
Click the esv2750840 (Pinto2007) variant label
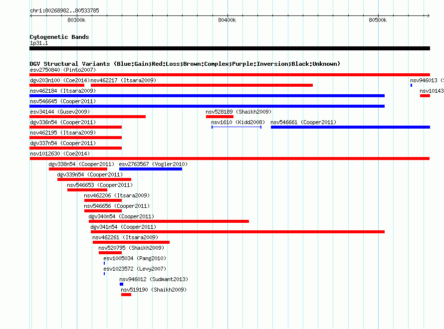pyautogui.click(x=63, y=70)
